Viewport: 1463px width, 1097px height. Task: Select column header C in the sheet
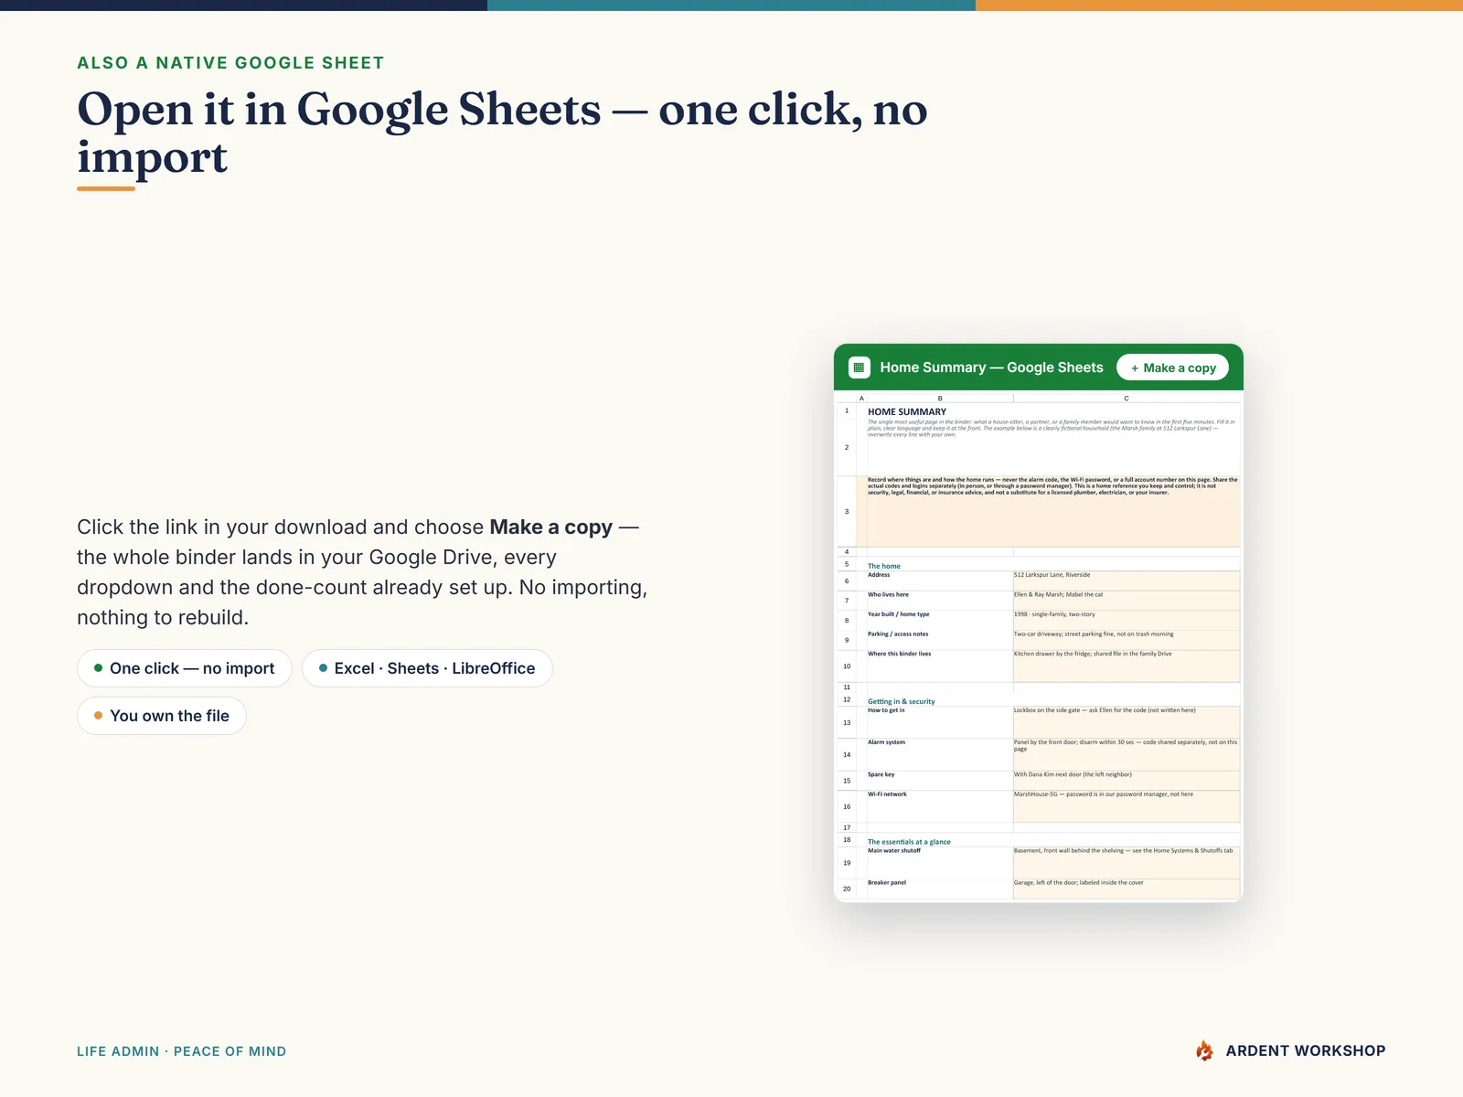[x=1127, y=399]
